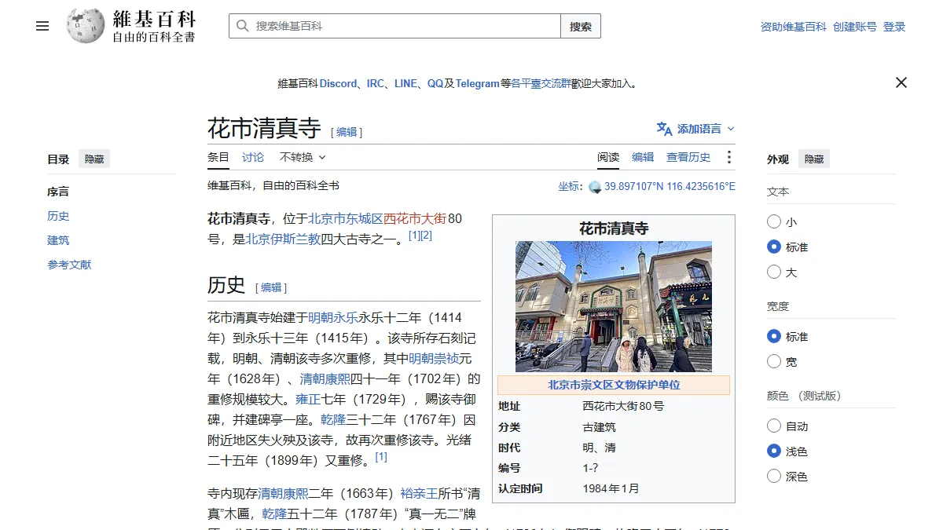Expand the 添加语言 language dropdown
The height and width of the screenshot is (530, 943).
(x=696, y=129)
